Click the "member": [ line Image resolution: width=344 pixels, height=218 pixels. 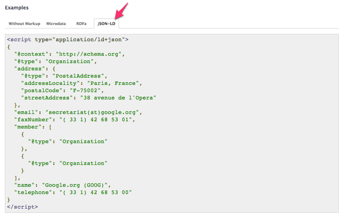(33, 127)
